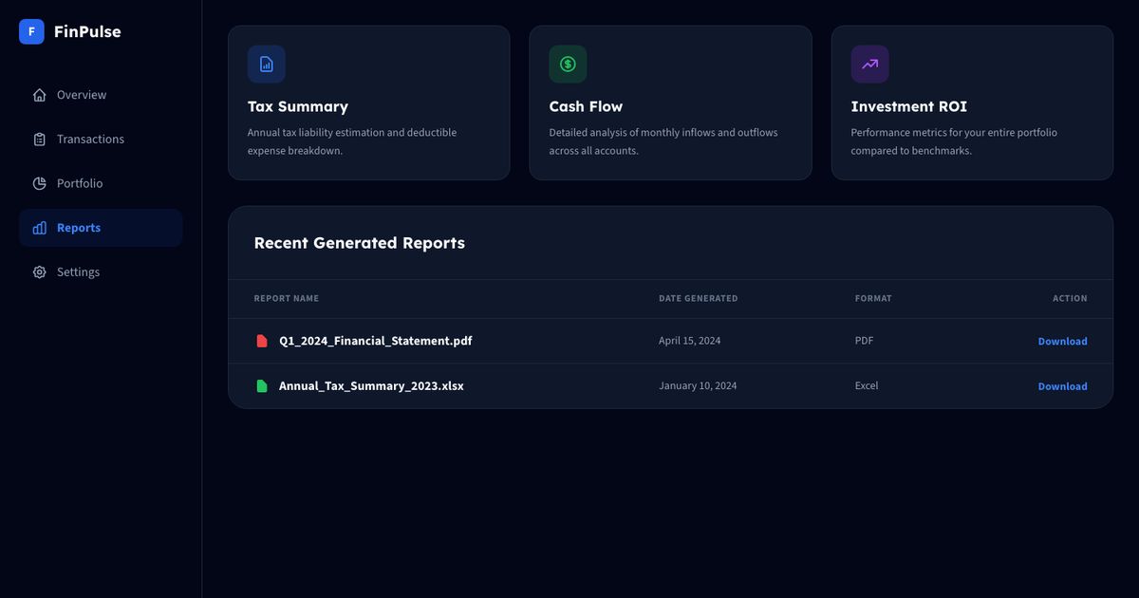The height and width of the screenshot is (598, 1139).
Task: Download the Annual_Tax_Summary_2023.xlsx report
Action: click(1062, 386)
